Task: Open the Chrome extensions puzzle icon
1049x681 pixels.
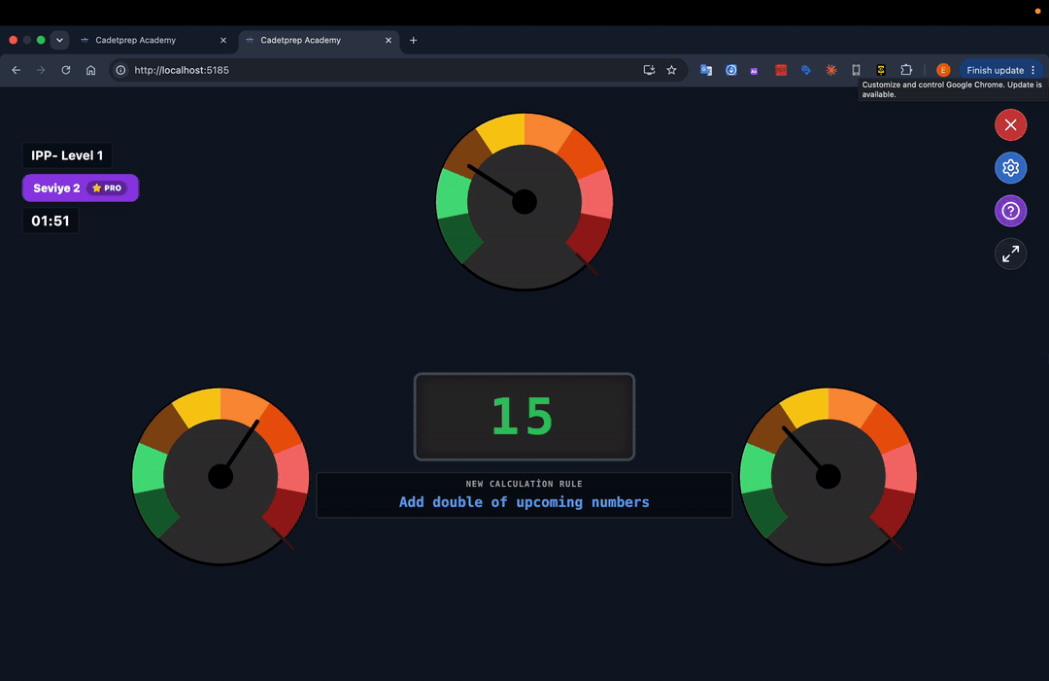Action: (906, 70)
